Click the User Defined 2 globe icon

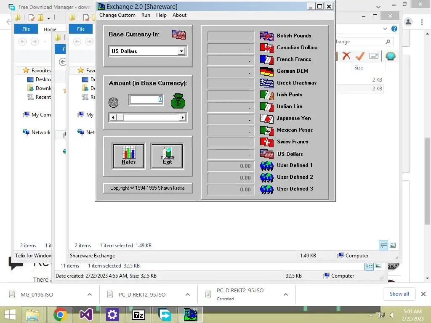(266, 178)
